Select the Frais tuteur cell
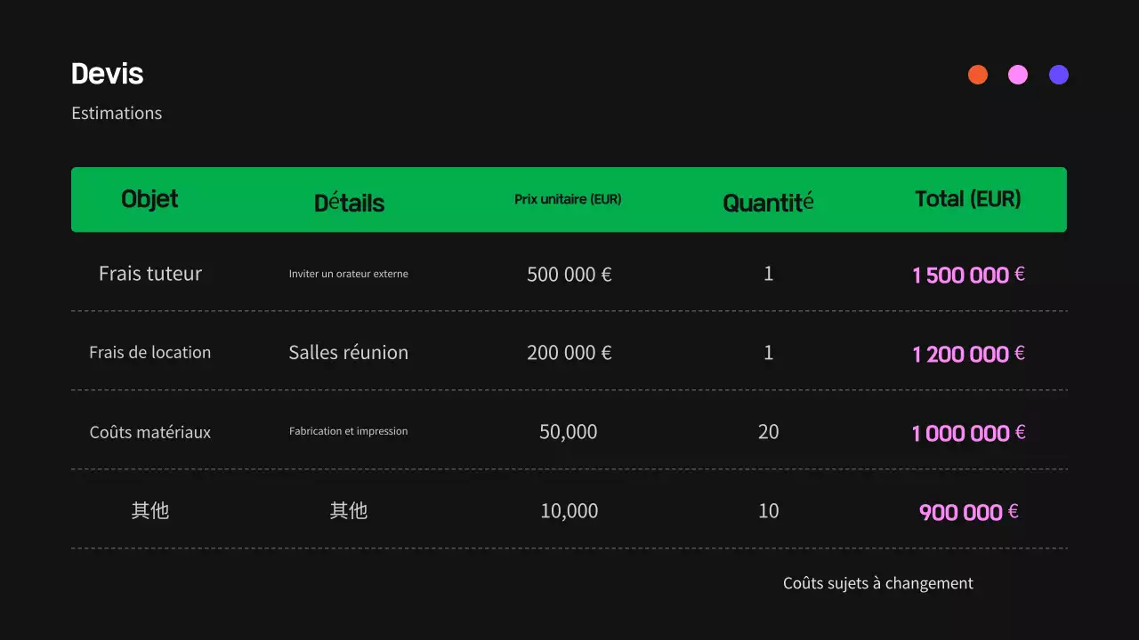 [150, 274]
